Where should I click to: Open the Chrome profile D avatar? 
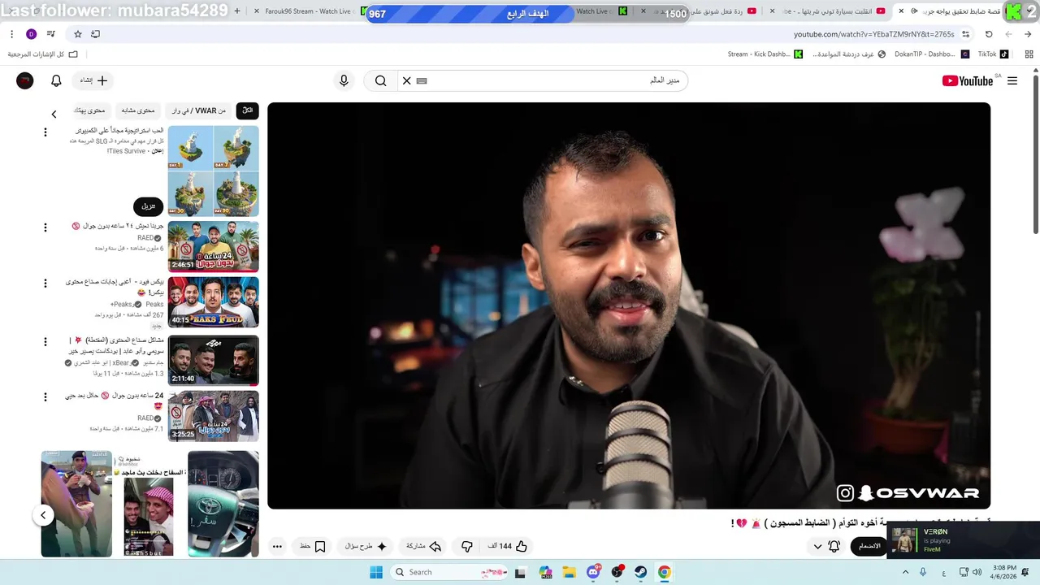(x=31, y=34)
